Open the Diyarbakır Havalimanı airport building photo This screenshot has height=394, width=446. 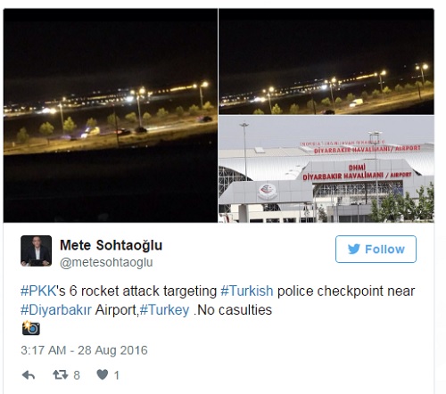click(x=326, y=169)
